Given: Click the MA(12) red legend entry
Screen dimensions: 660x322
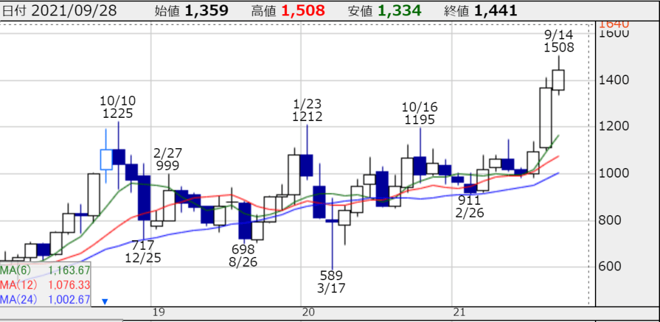Looking at the screenshot, I should click(45, 285).
